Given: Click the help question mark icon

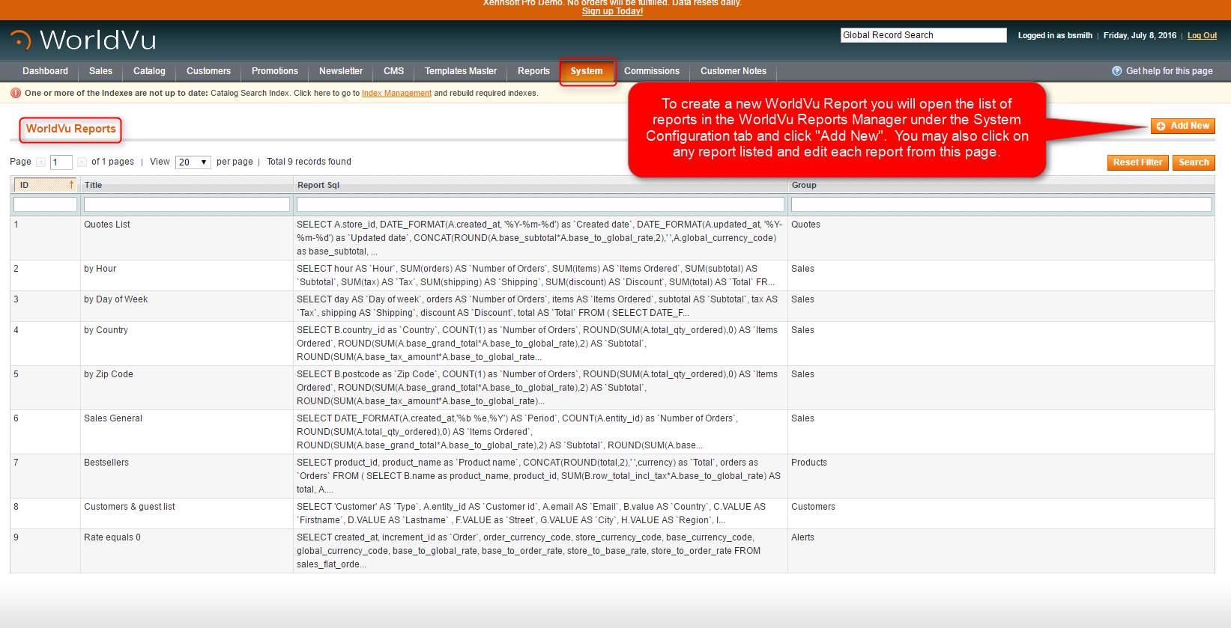Looking at the screenshot, I should 1117,71.
